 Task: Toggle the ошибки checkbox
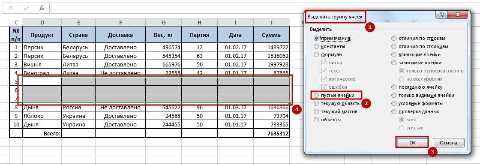pos(324,87)
